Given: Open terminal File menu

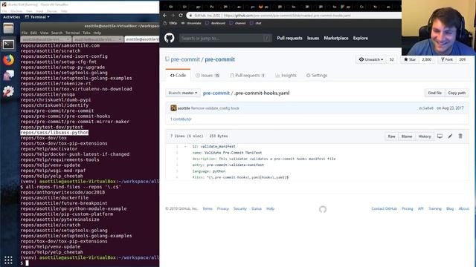Looking at the screenshot, I should pyautogui.click(x=25, y=33).
